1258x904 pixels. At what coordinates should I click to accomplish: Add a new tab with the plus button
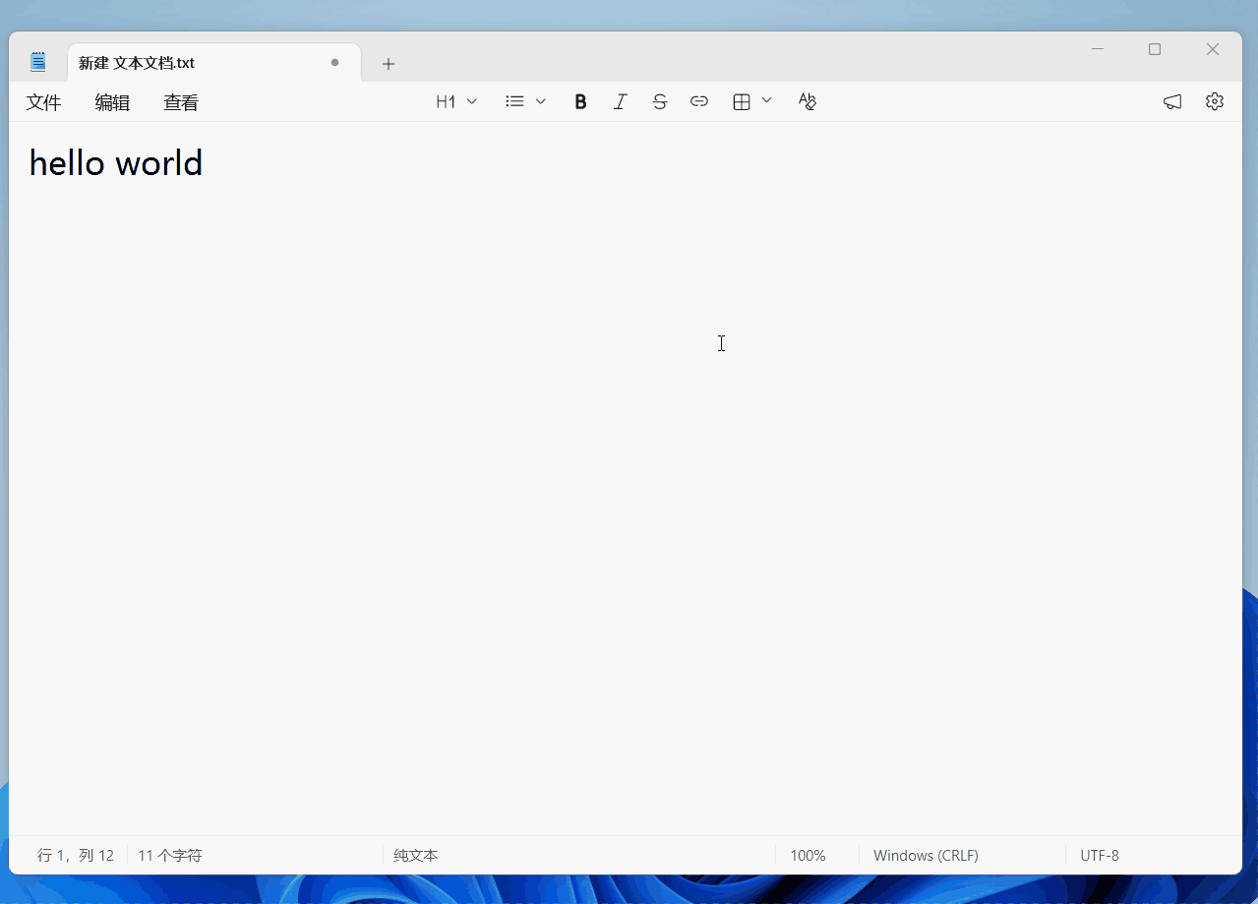(x=389, y=64)
